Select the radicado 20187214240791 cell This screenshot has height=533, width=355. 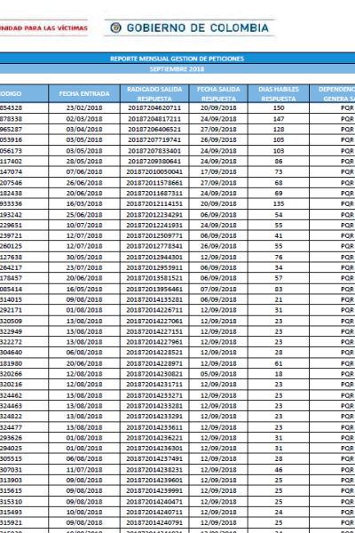tap(154, 523)
